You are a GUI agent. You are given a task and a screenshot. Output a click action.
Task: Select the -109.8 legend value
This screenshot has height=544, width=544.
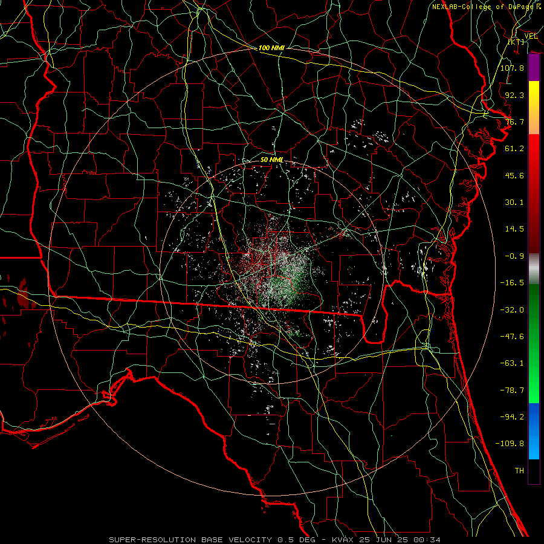click(x=510, y=444)
